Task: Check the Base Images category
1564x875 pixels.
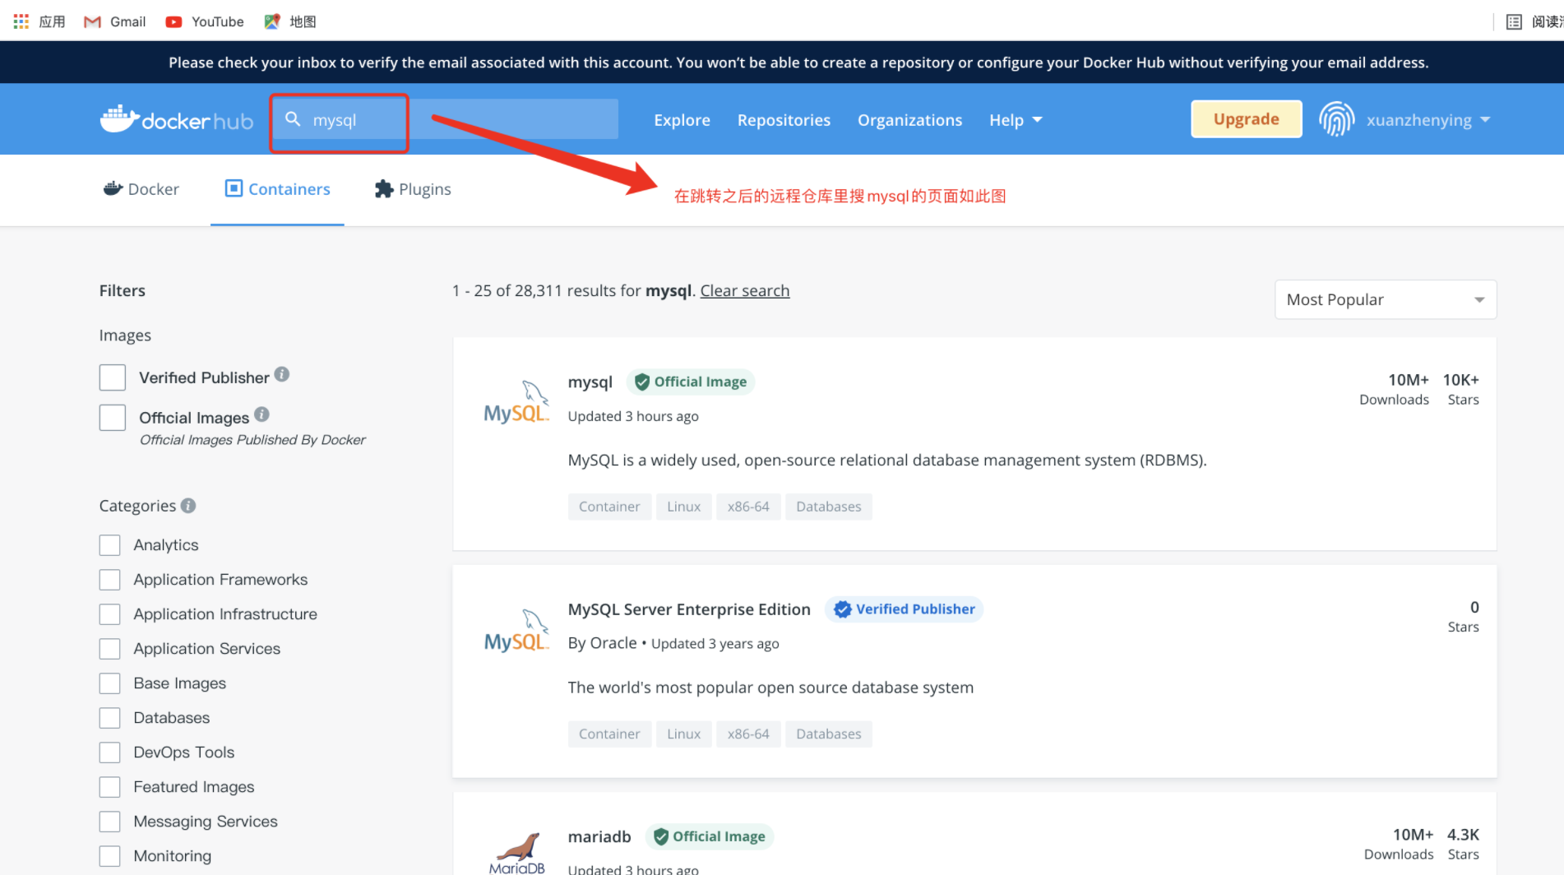Action: tap(109, 683)
